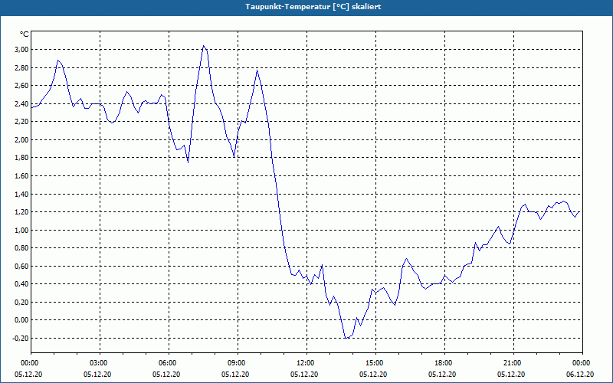Image resolution: width=613 pixels, height=383 pixels.
Task: Click the 03:00 time label
Action: coord(100,363)
